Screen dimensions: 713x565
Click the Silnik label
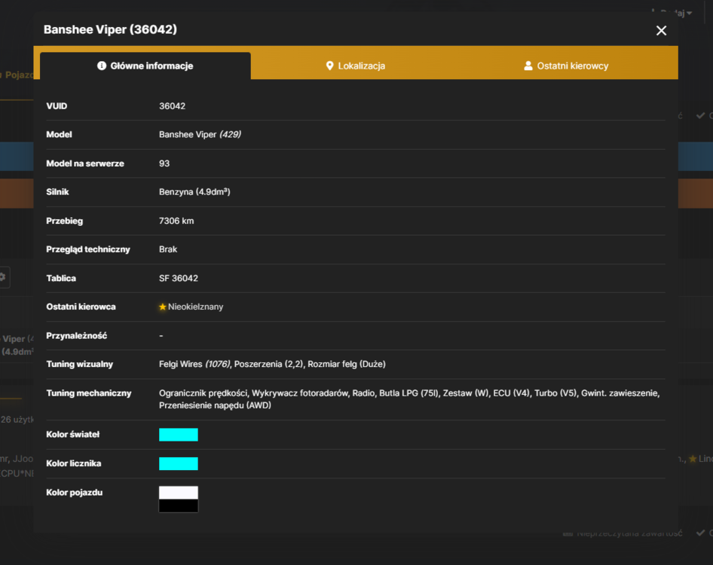tap(57, 192)
